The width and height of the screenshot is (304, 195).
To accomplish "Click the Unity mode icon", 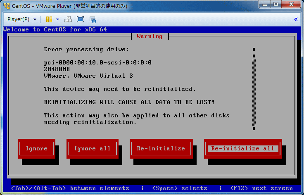I will click(93, 19).
